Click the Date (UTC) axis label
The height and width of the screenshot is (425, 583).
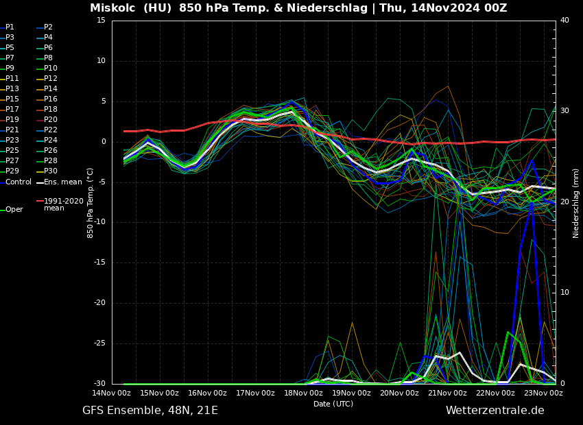coord(333,404)
